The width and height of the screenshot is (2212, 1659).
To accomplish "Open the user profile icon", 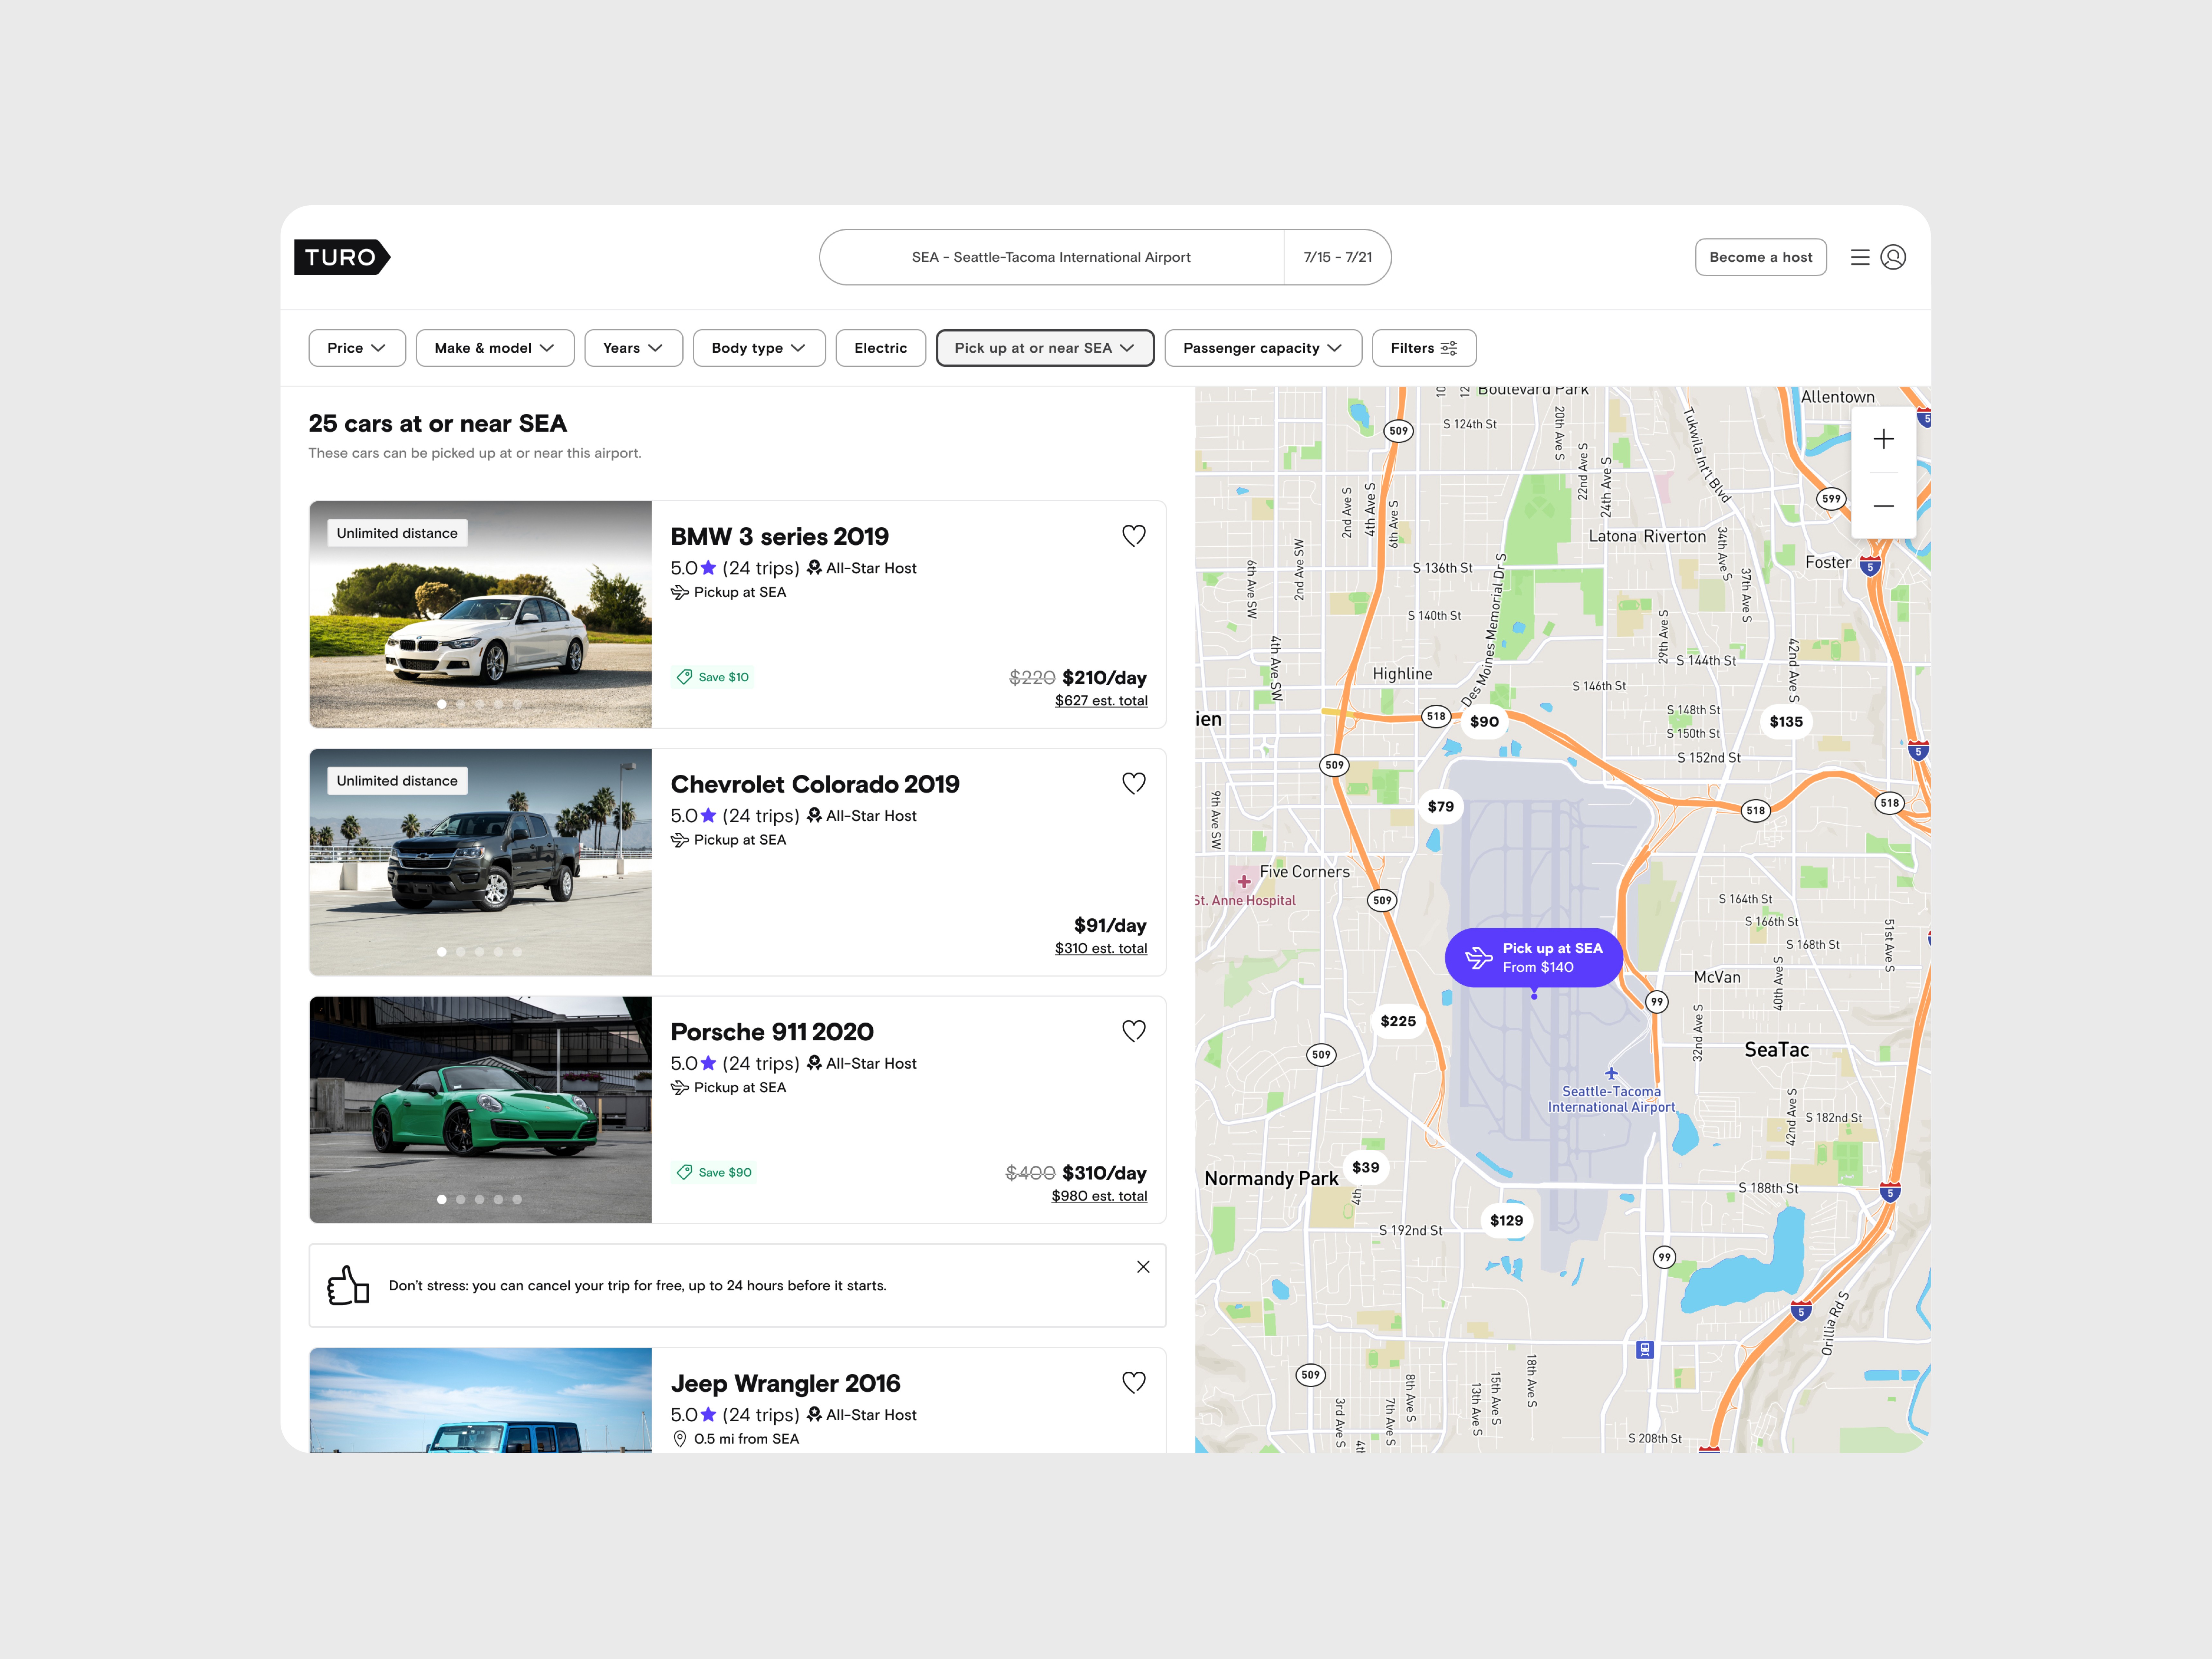I will pyautogui.click(x=1893, y=257).
